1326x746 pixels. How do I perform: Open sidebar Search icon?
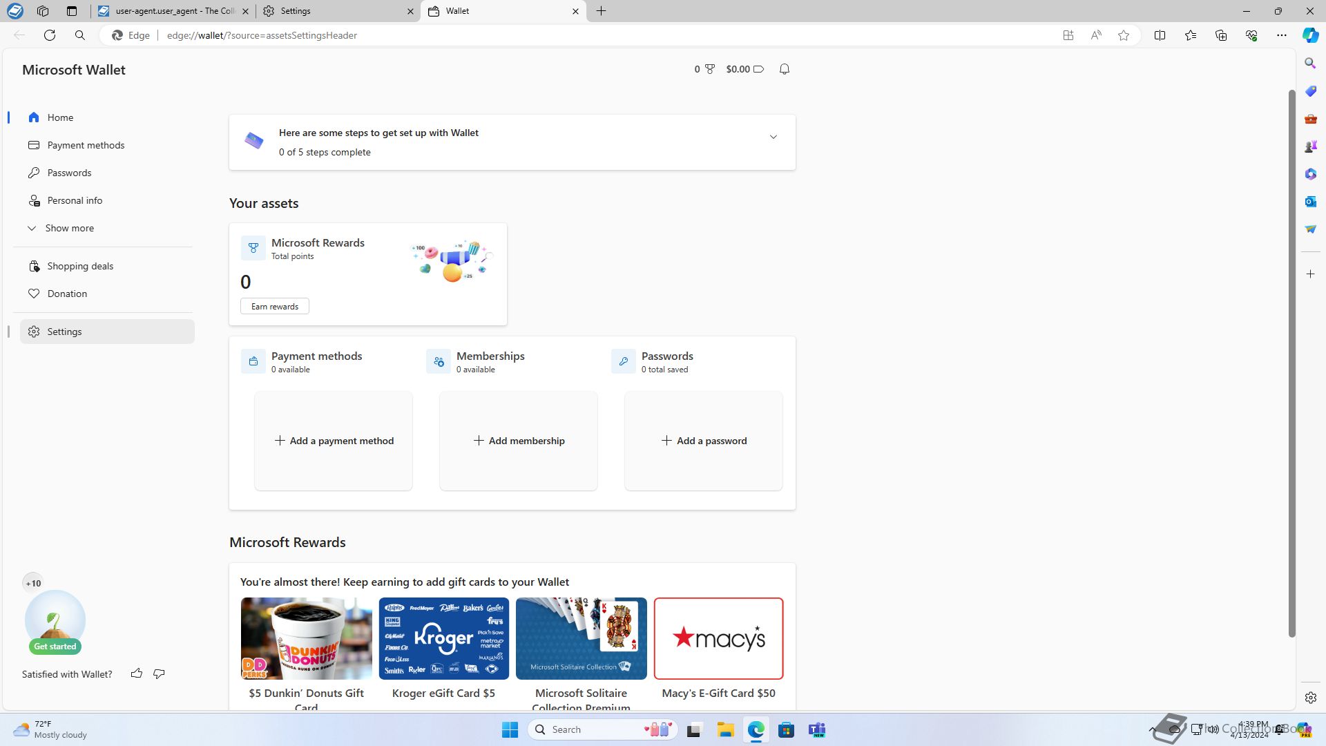tap(1311, 64)
